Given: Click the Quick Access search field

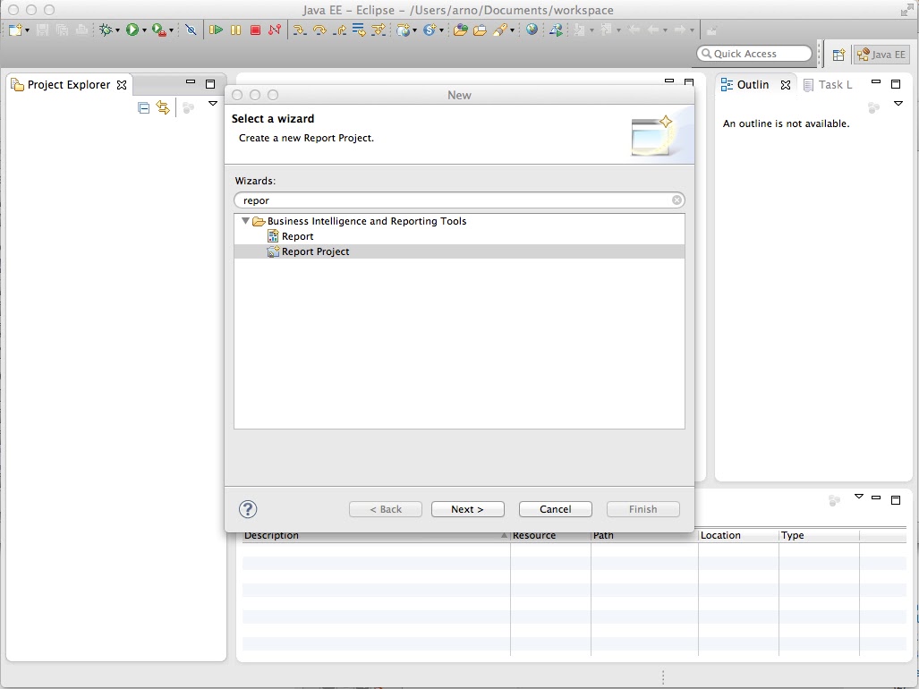Looking at the screenshot, I should 754,54.
